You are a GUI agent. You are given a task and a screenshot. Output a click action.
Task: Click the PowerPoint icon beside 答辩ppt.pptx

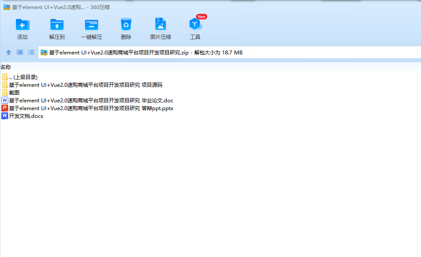[x=5, y=108]
